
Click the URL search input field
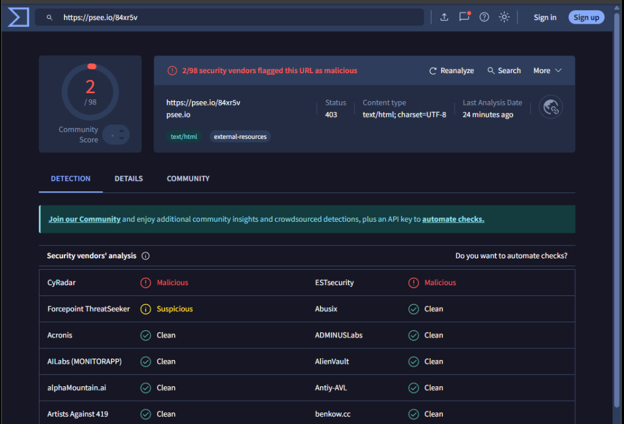click(229, 18)
